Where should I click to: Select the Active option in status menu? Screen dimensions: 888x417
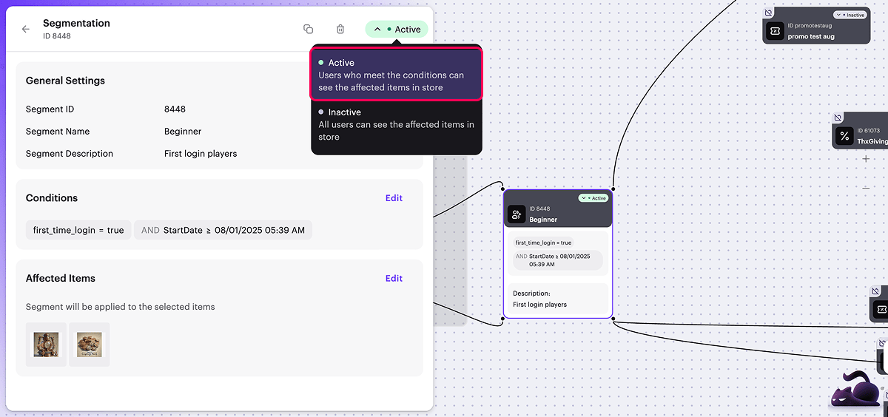[396, 75]
